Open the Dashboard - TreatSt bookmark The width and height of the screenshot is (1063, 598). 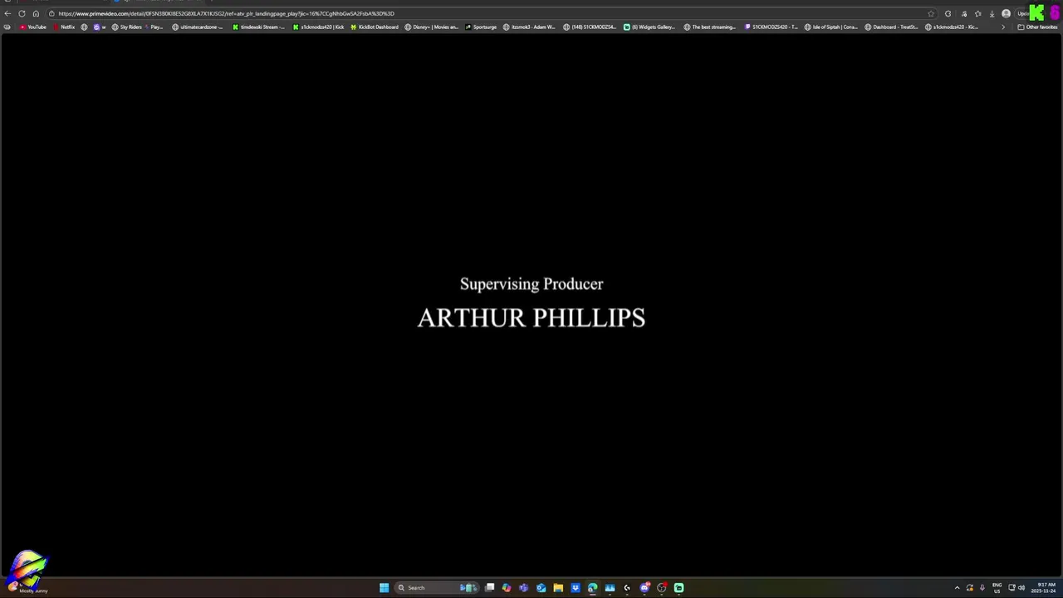coord(891,27)
